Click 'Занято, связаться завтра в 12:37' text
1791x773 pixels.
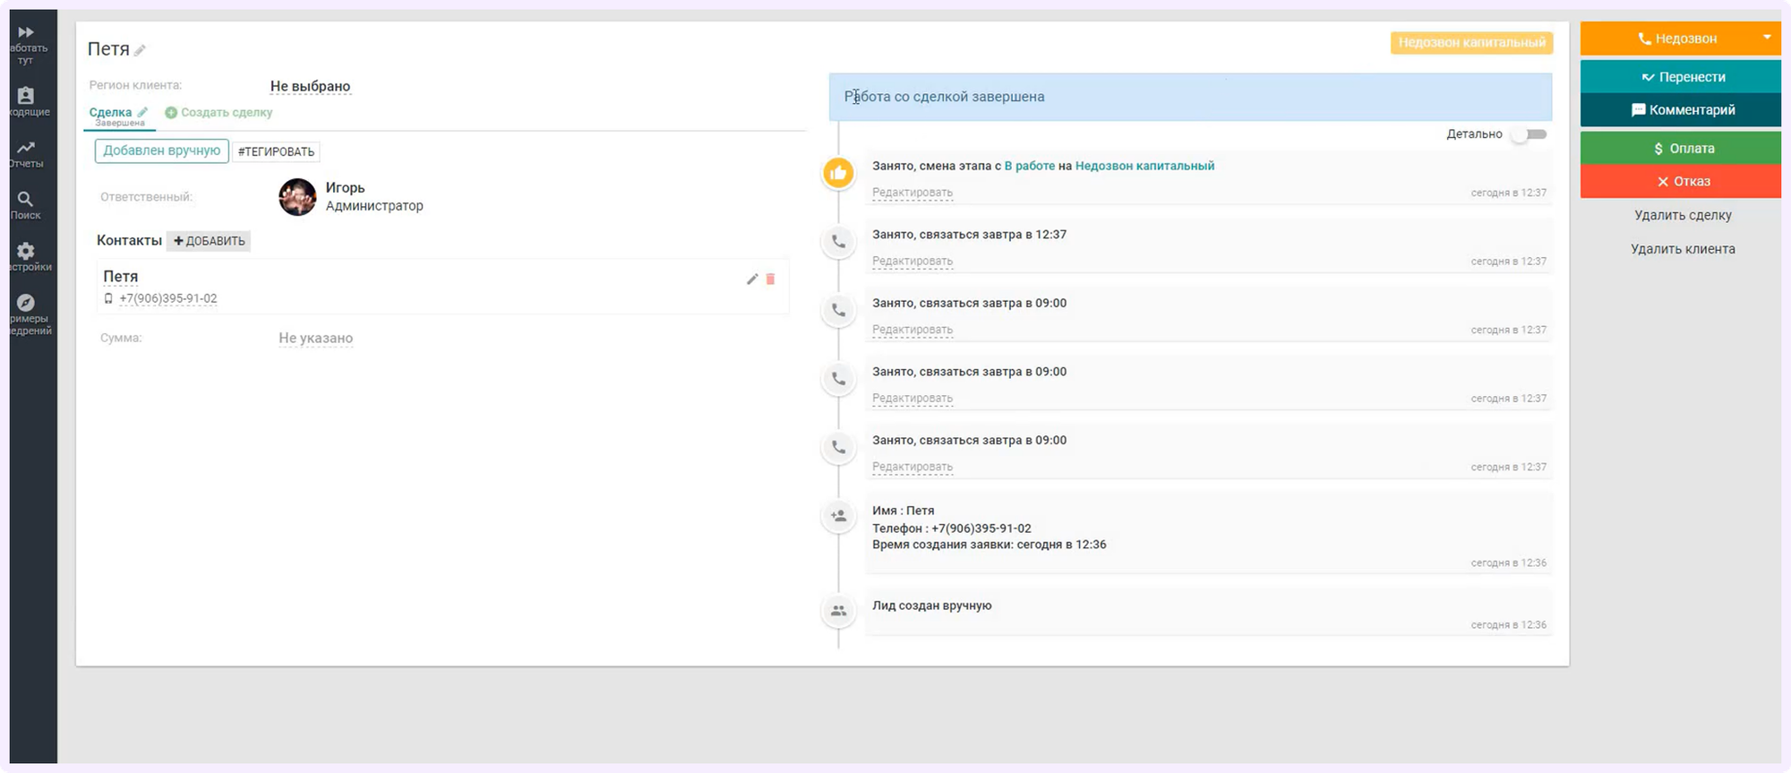tap(969, 235)
